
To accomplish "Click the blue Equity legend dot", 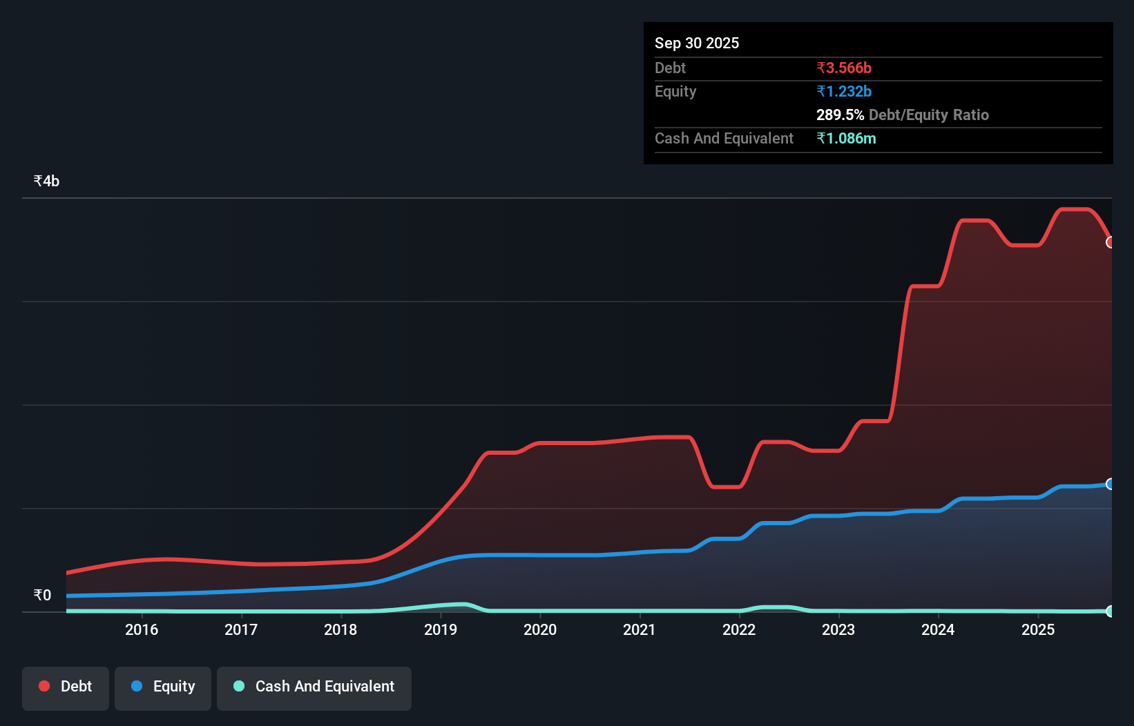I will (x=136, y=687).
